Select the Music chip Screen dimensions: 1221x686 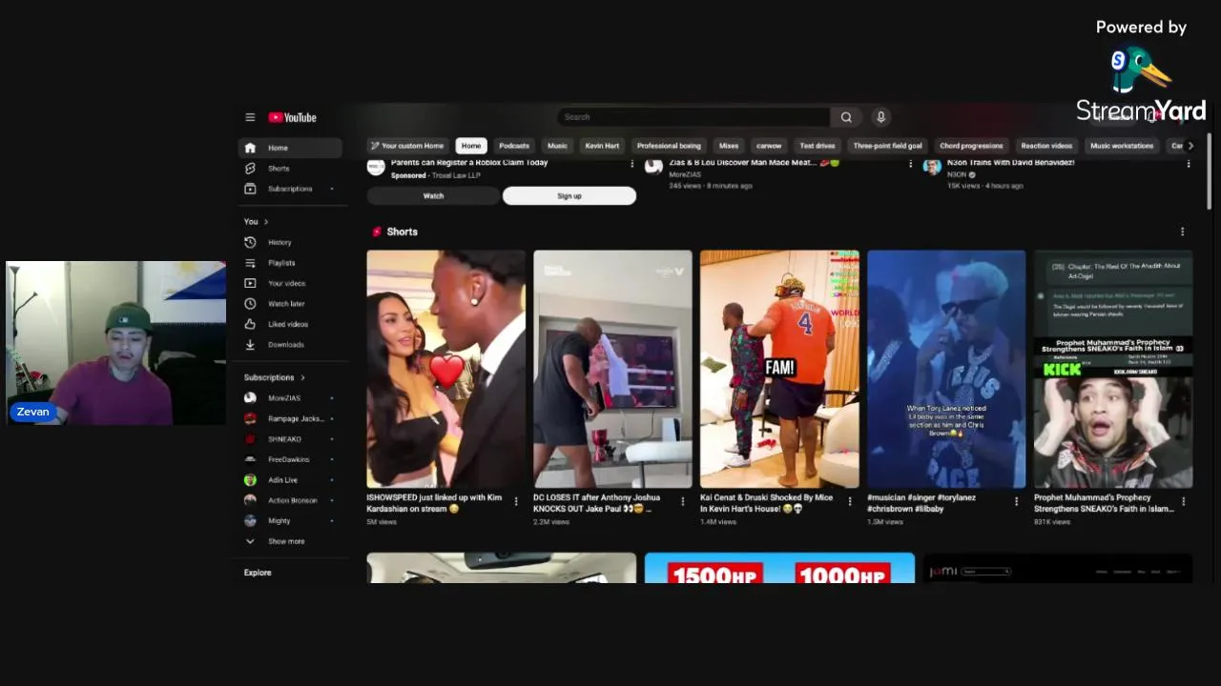(x=557, y=146)
